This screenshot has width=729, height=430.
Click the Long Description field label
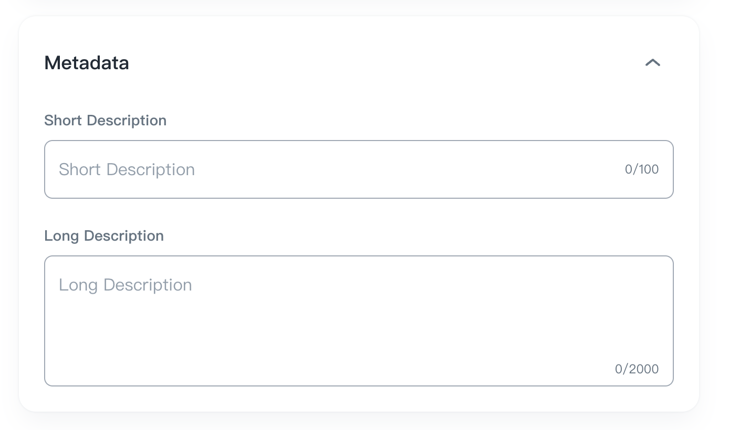pos(104,236)
